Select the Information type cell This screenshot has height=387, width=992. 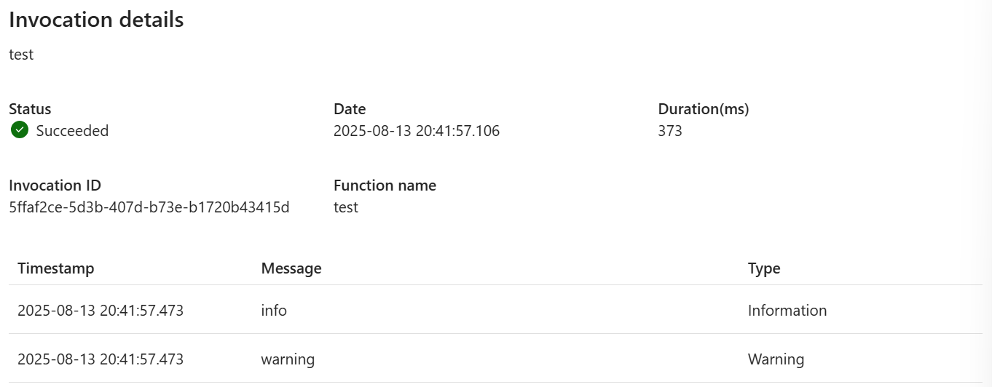(x=787, y=311)
